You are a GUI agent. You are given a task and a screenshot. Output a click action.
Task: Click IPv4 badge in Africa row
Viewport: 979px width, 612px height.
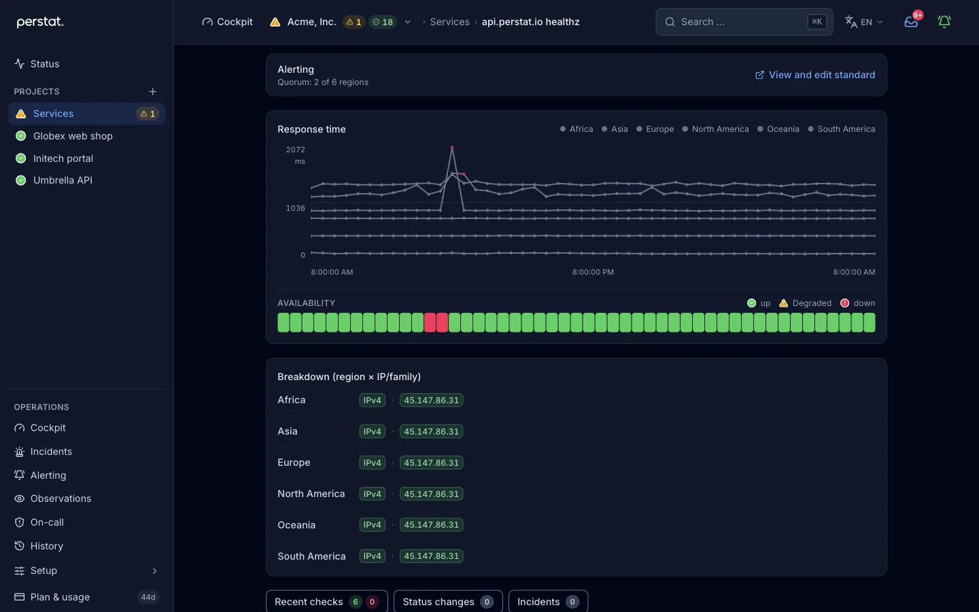point(372,401)
